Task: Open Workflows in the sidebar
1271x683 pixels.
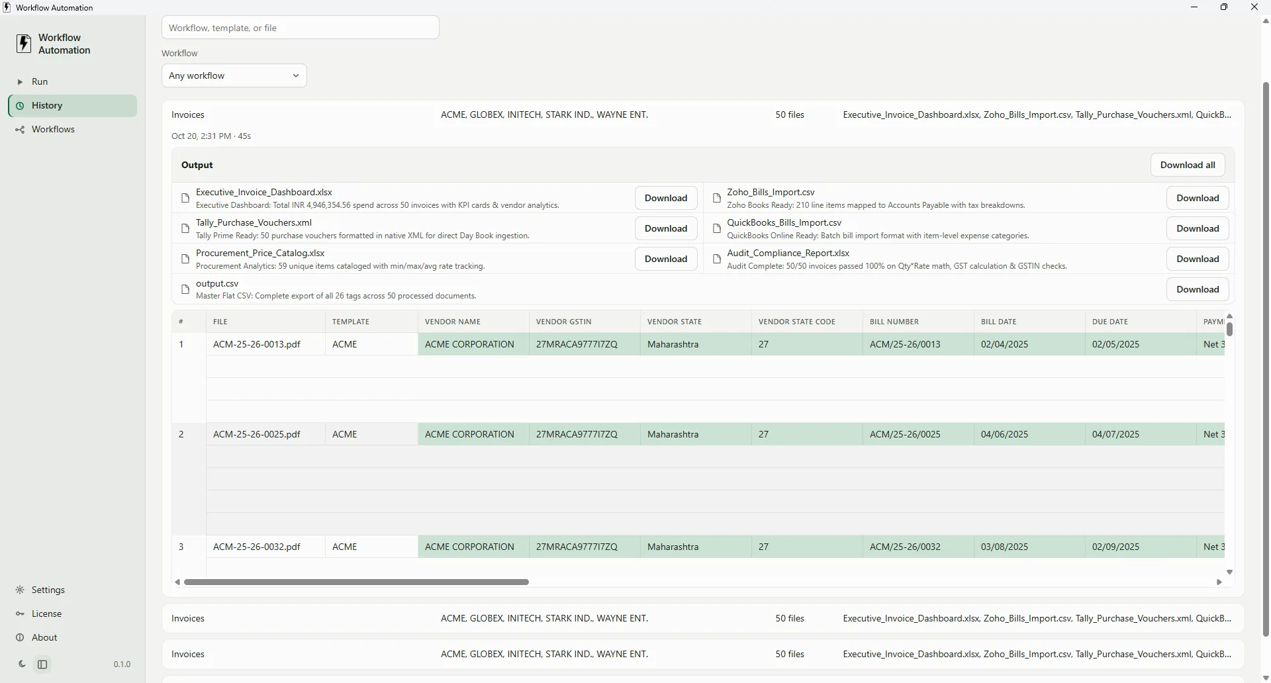Action: [73, 129]
